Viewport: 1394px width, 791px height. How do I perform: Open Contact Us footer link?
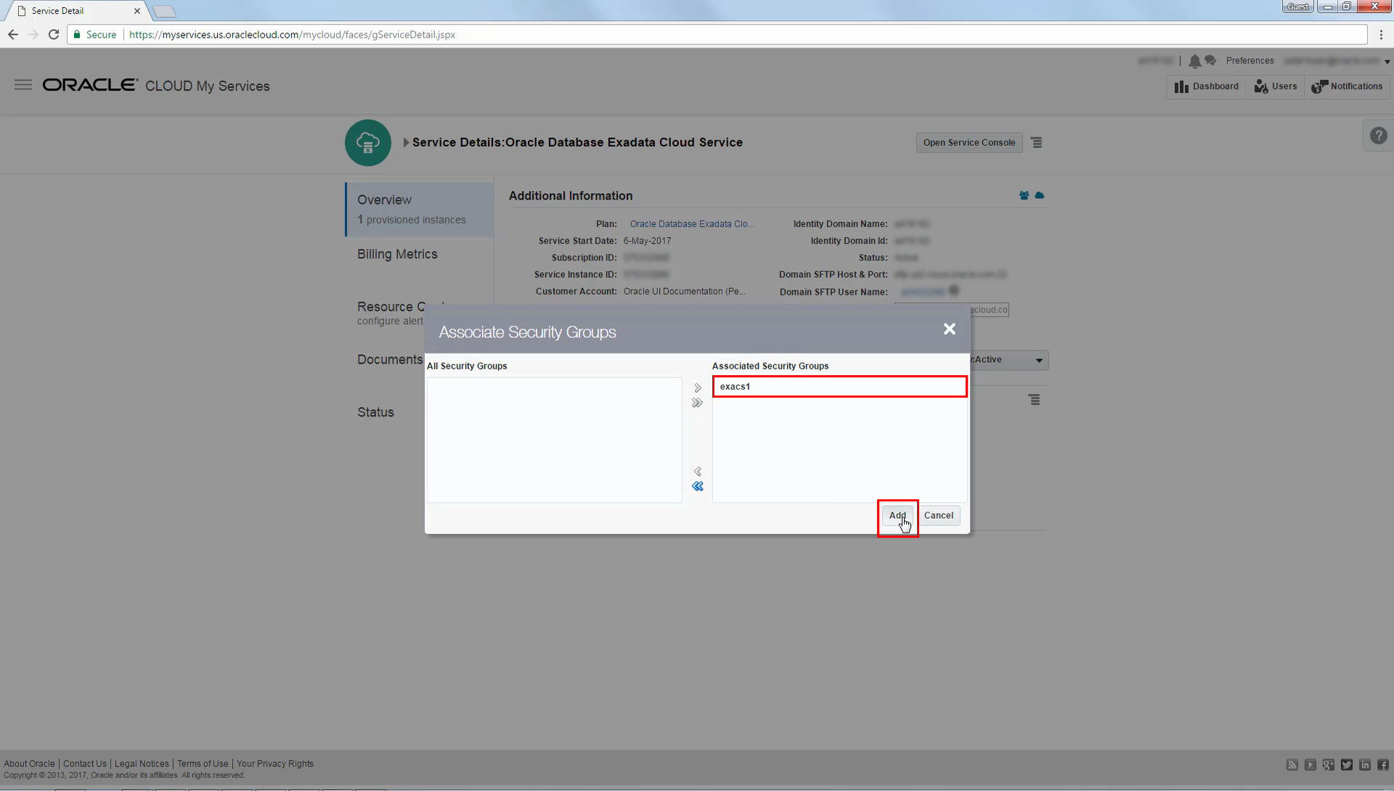(x=85, y=764)
